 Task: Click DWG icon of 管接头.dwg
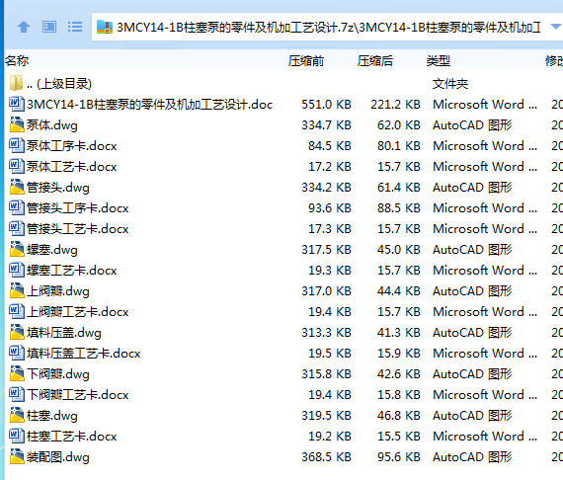click(x=17, y=187)
